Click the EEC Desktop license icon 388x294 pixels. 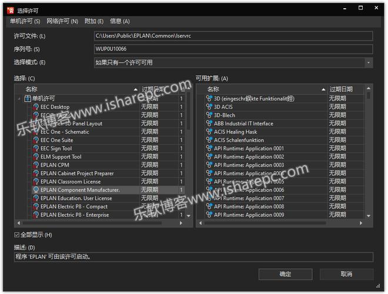36,106
